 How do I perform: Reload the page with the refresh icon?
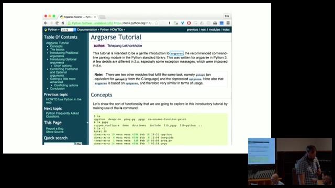click(x=57, y=23)
